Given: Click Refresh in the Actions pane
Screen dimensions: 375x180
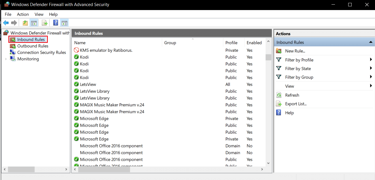Looking at the screenshot, I should pyautogui.click(x=292, y=95).
